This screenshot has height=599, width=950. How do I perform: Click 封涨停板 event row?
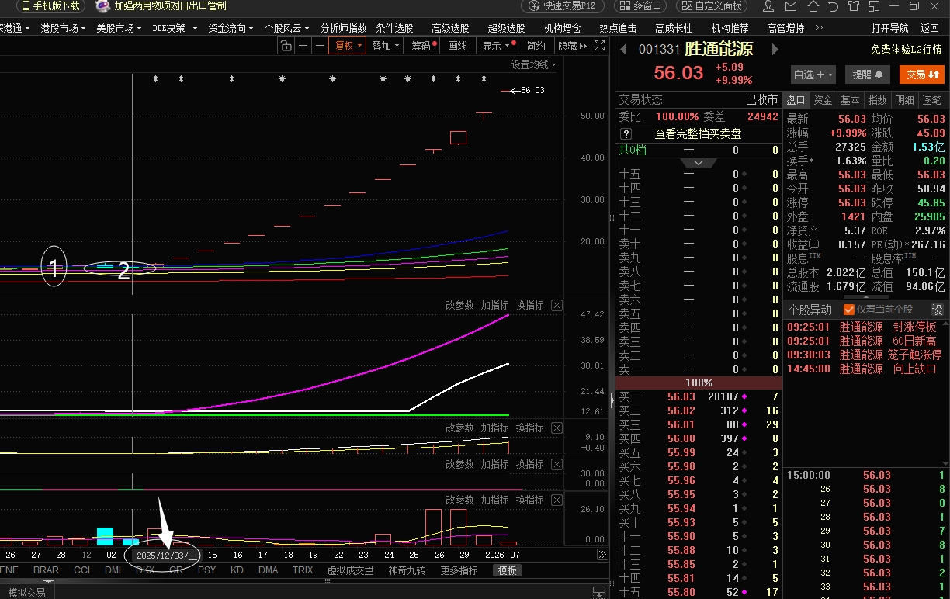coord(863,327)
